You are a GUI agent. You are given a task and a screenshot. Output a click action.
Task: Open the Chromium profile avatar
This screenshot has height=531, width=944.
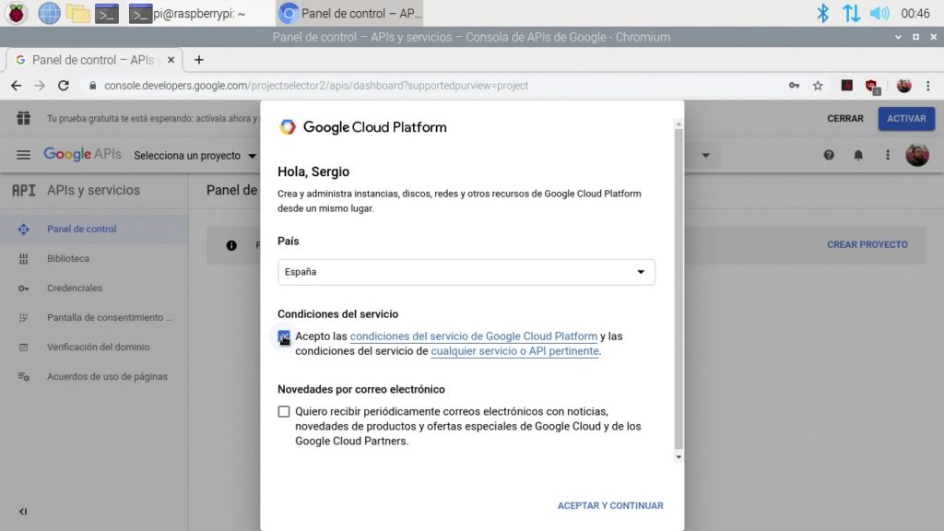(x=903, y=86)
